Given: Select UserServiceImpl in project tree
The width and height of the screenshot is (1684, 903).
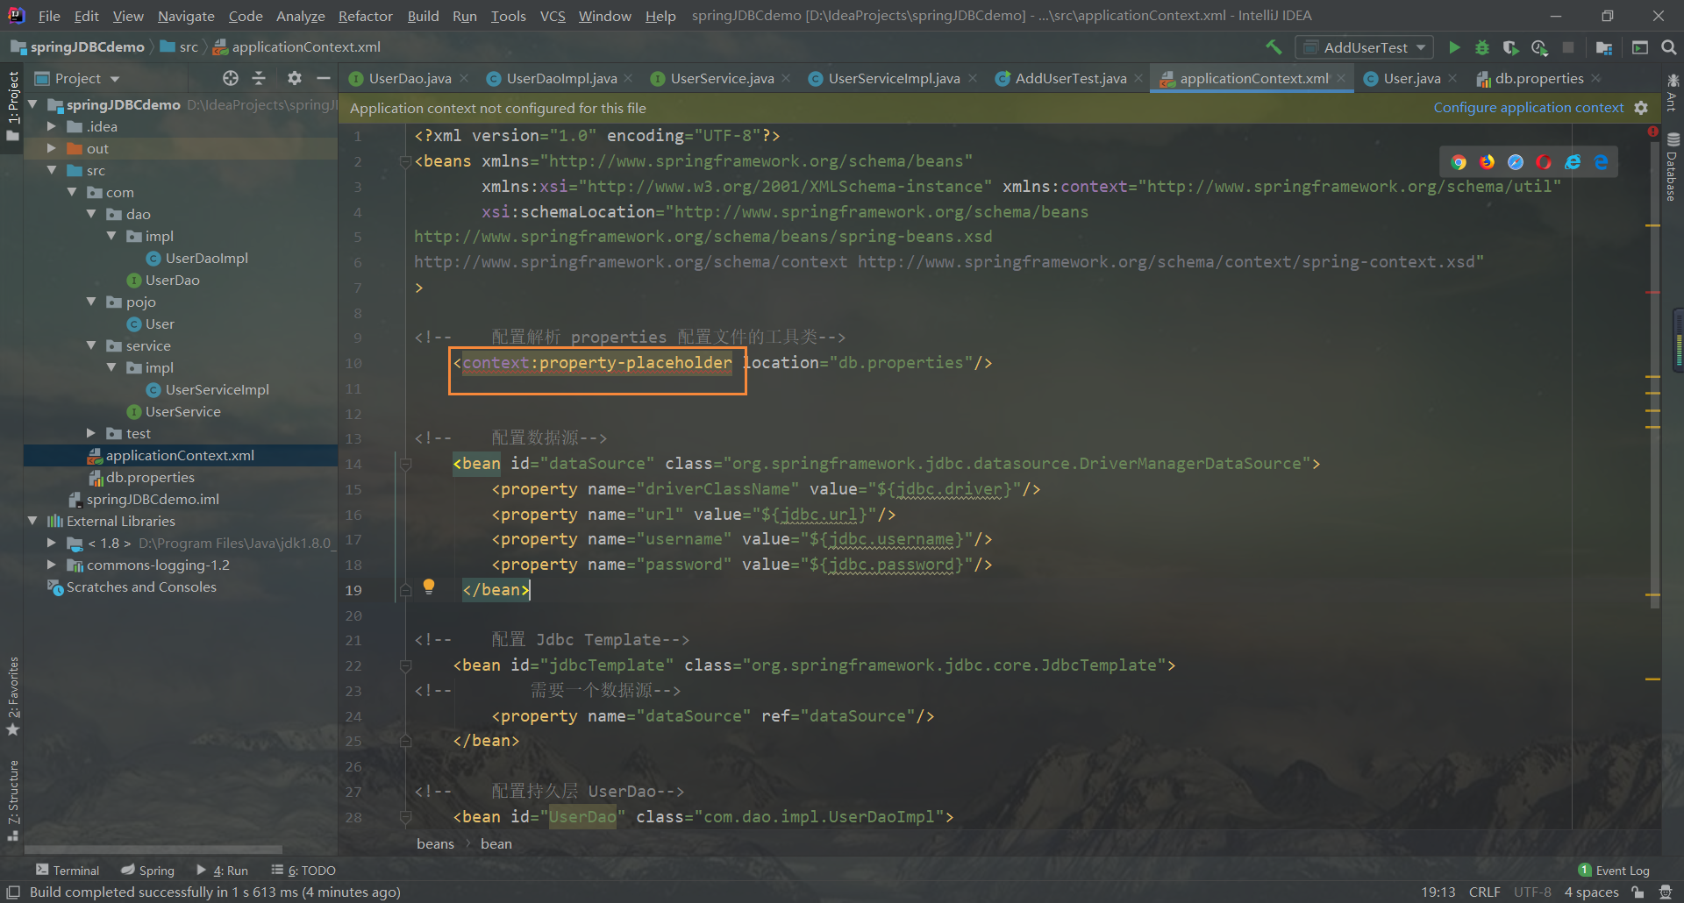Looking at the screenshot, I should [218, 389].
